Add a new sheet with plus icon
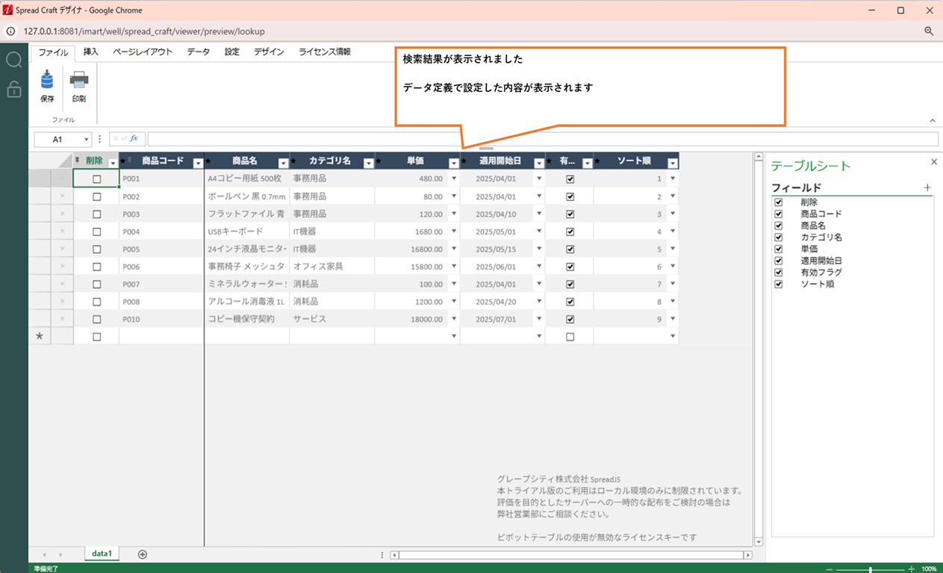The height and width of the screenshot is (573, 943). tap(143, 554)
